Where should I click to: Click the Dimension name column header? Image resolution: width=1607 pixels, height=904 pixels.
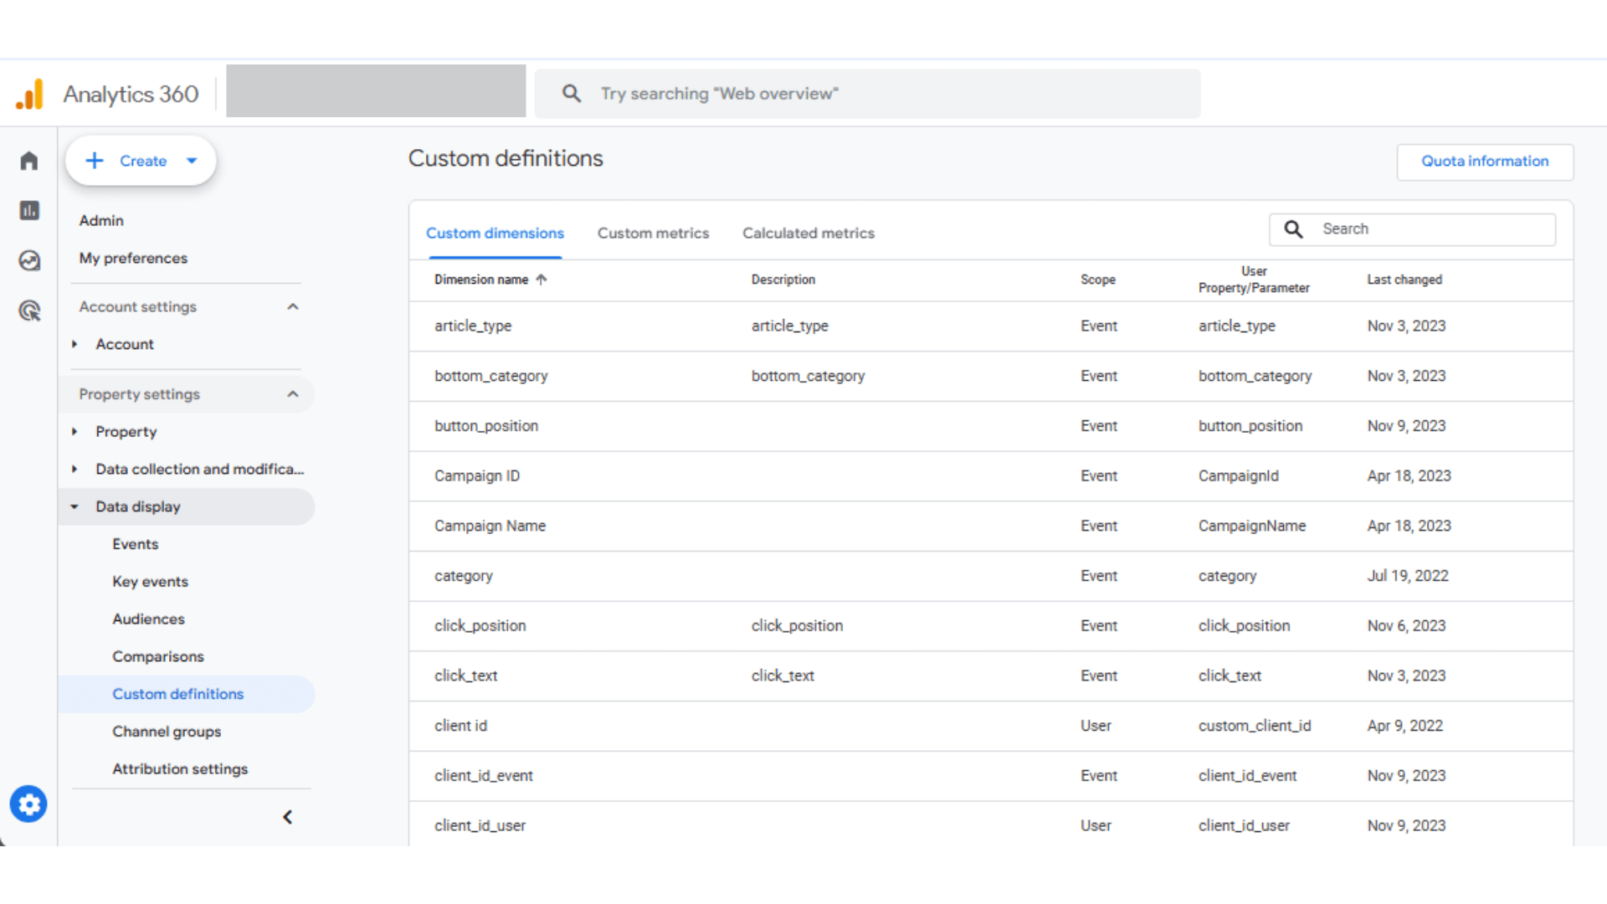(481, 280)
